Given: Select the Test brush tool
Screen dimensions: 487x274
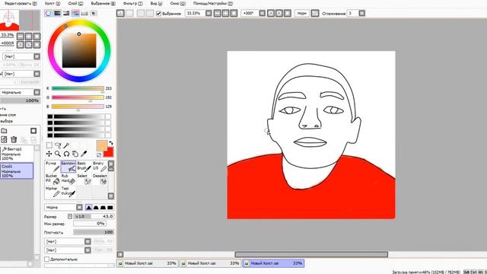Looking at the screenshot, I should (x=68, y=191).
